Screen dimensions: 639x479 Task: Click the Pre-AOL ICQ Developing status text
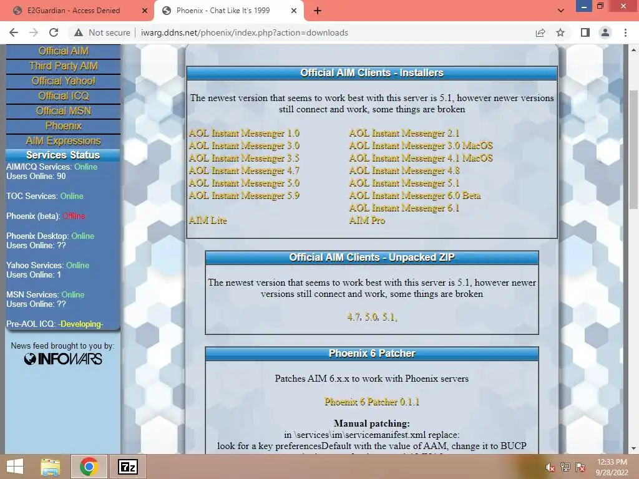[80, 324]
